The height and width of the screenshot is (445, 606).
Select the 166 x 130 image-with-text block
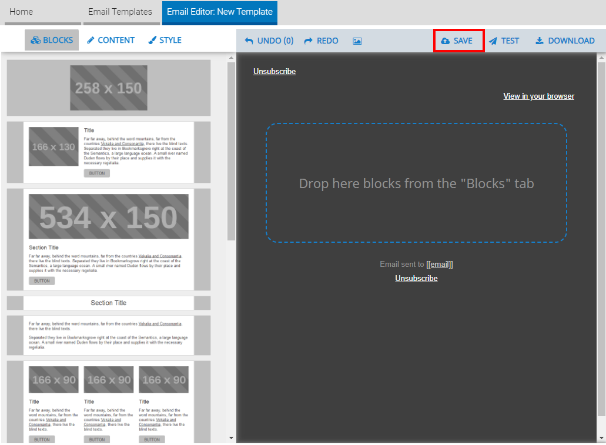[x=109, y=152]
